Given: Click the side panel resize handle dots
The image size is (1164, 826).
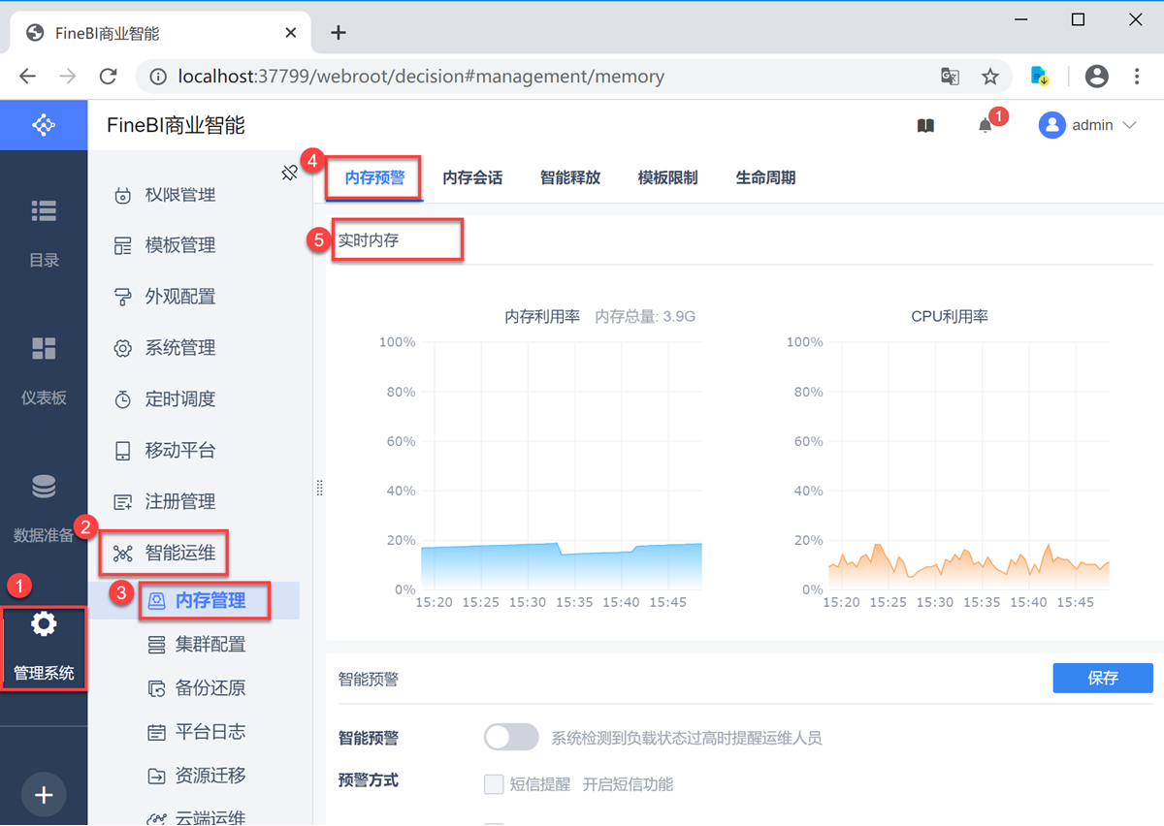Looking at the screenshot, I should coord(319,488).
